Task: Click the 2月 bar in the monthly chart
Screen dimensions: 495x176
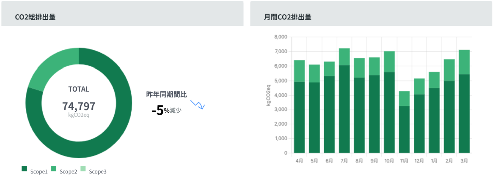Action: point(449,106)
